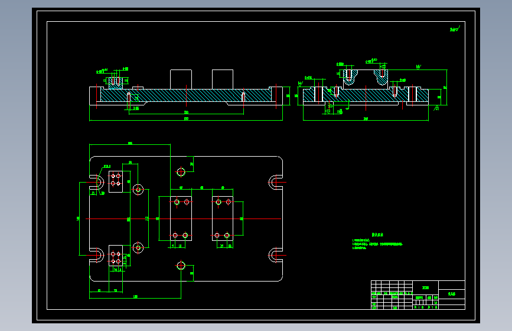Screen dimensions: 512x331
Task: Select the upper-left four-hole block in plan view
Action: pyautogui.click(x=116, y=181)
